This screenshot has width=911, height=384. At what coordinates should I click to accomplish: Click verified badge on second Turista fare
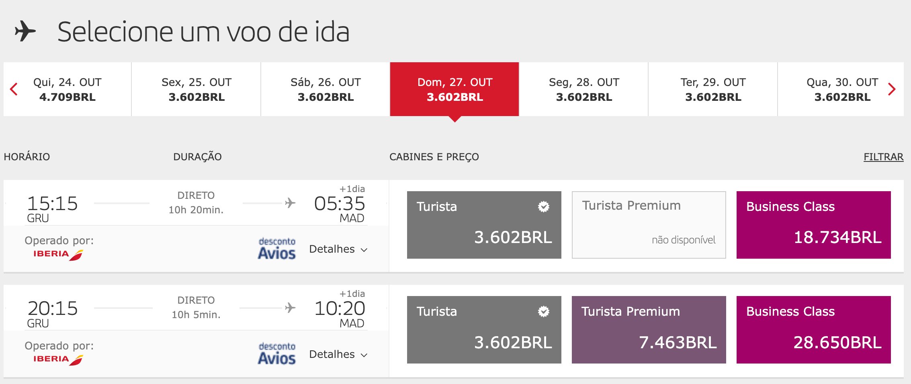[544, 311]
